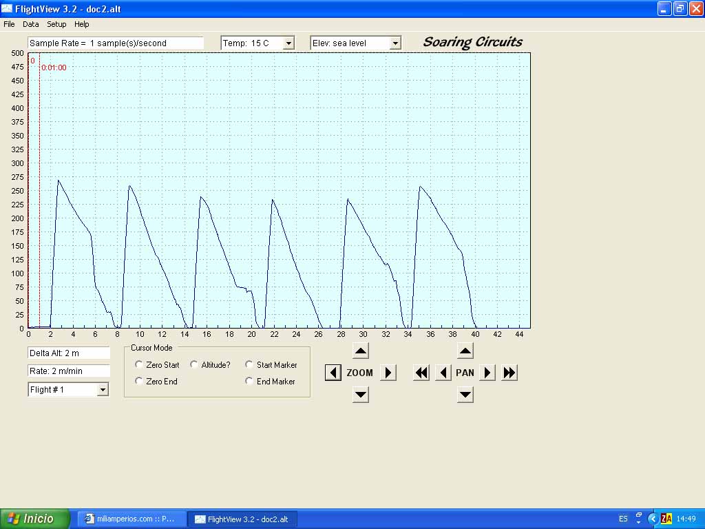The image size is (705, 529).
Task: Open the Temp: 15 C dropdown
Action: point(288,43)
